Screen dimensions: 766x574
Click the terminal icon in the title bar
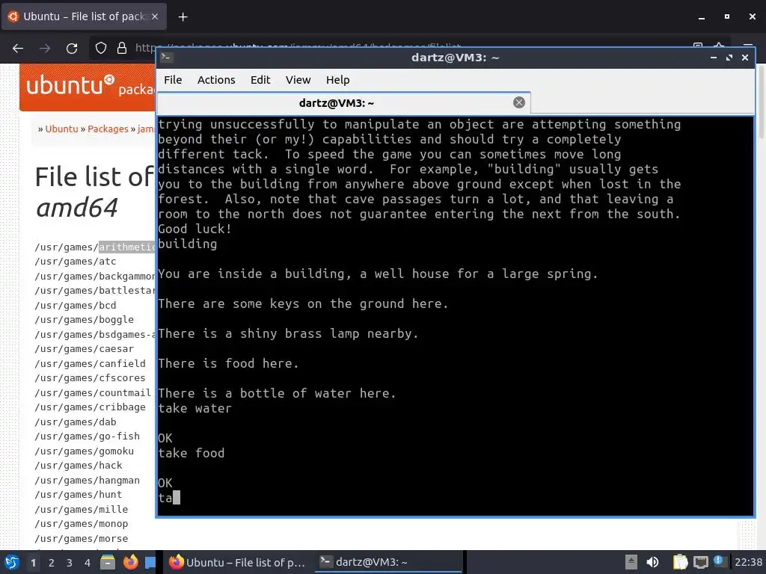coord(166,57)
